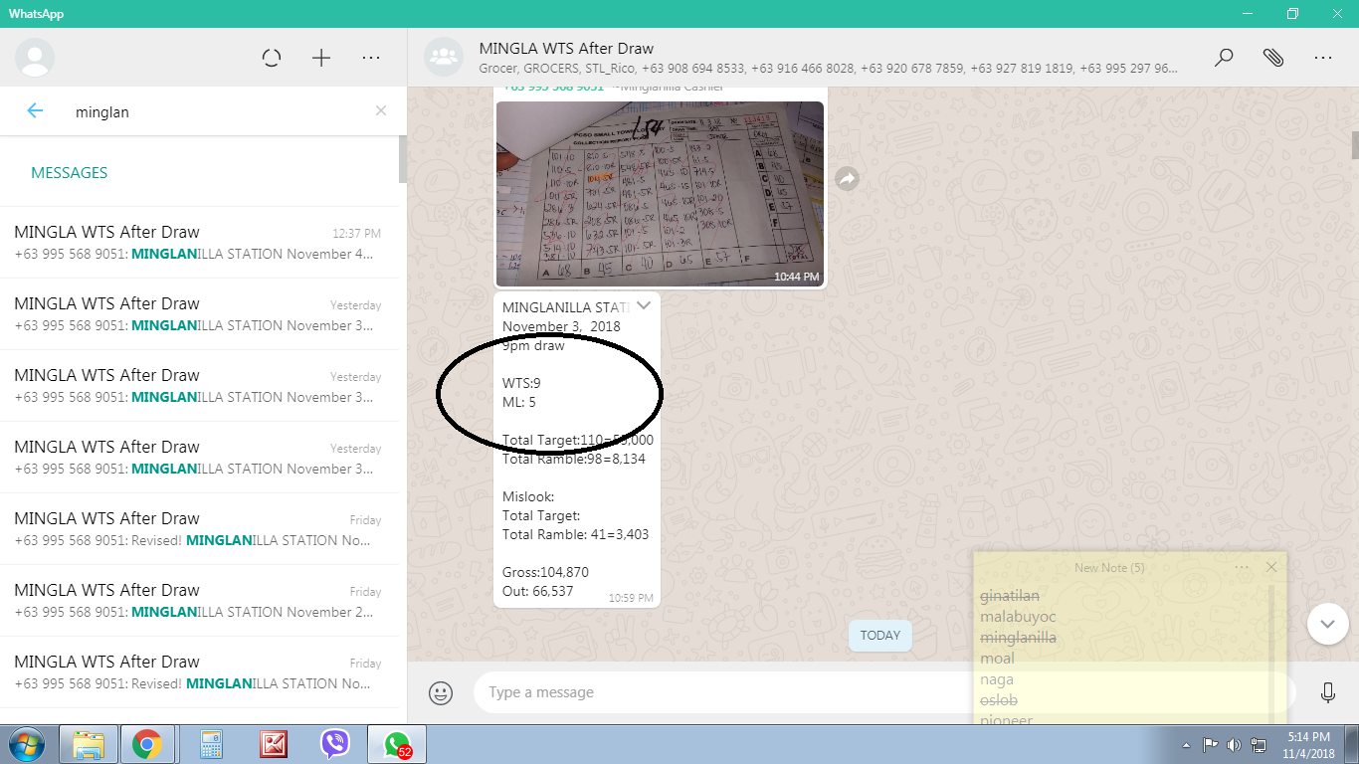The height and width of the screenshot is (764, 1359).
Task: Open the group avatar in chat header
Action: (444, 58)
